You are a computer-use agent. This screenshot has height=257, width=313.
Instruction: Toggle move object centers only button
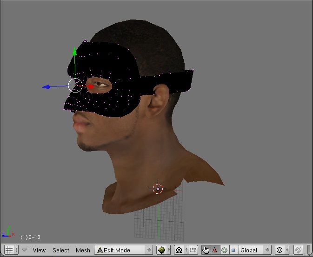pyautogui.click(x=193, y=250)
